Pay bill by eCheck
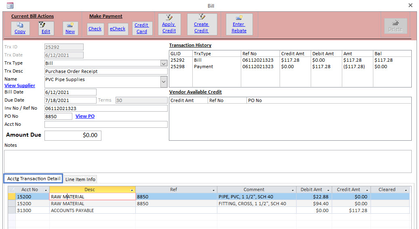Screen dimensions: 419x229 coord(118,29)
